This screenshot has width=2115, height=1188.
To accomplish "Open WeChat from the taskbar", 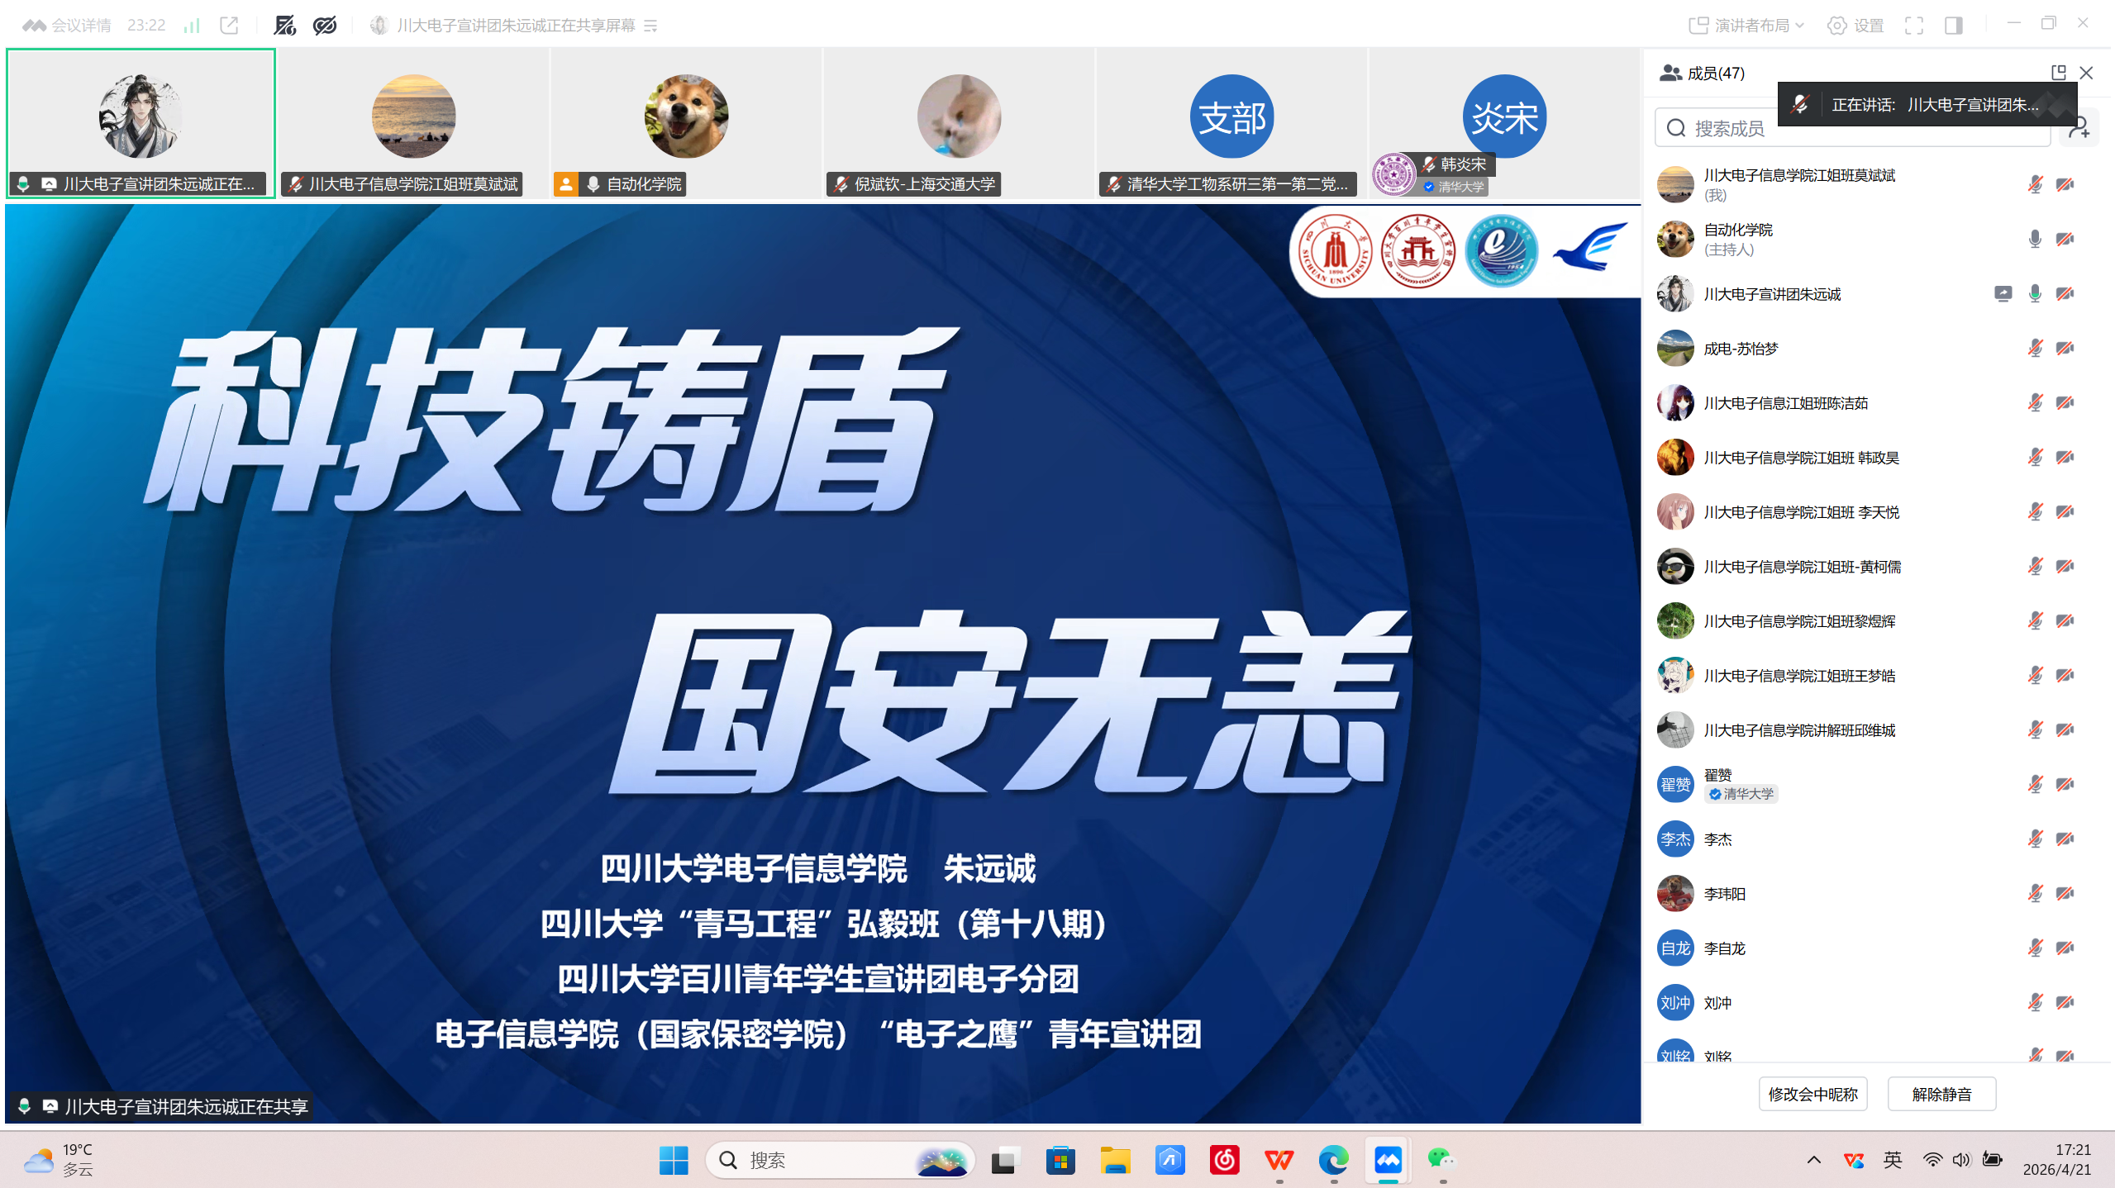I will [1442, 1160].
